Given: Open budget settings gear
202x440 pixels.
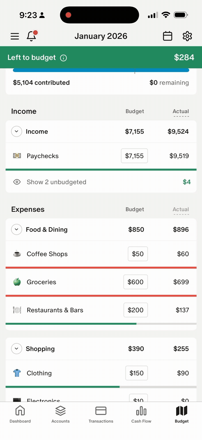Looking at the screenshot, I should tap(187, 36).
